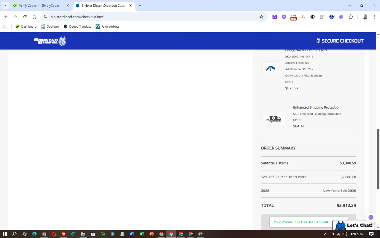Image resolution: width=380 pixels, height=238 pixels.
Task: Click the New Years Sale 2026 text
Action: 339,191
